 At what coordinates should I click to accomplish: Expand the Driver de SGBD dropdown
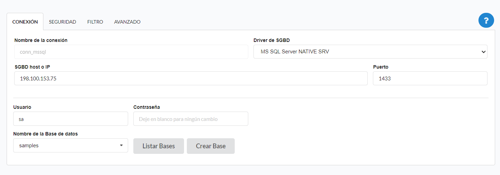point(370,52)
